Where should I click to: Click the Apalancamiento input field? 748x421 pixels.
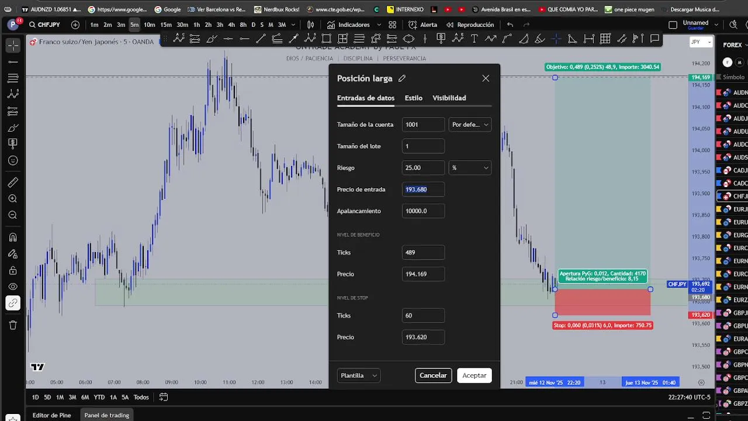click(x=424, y=211)
